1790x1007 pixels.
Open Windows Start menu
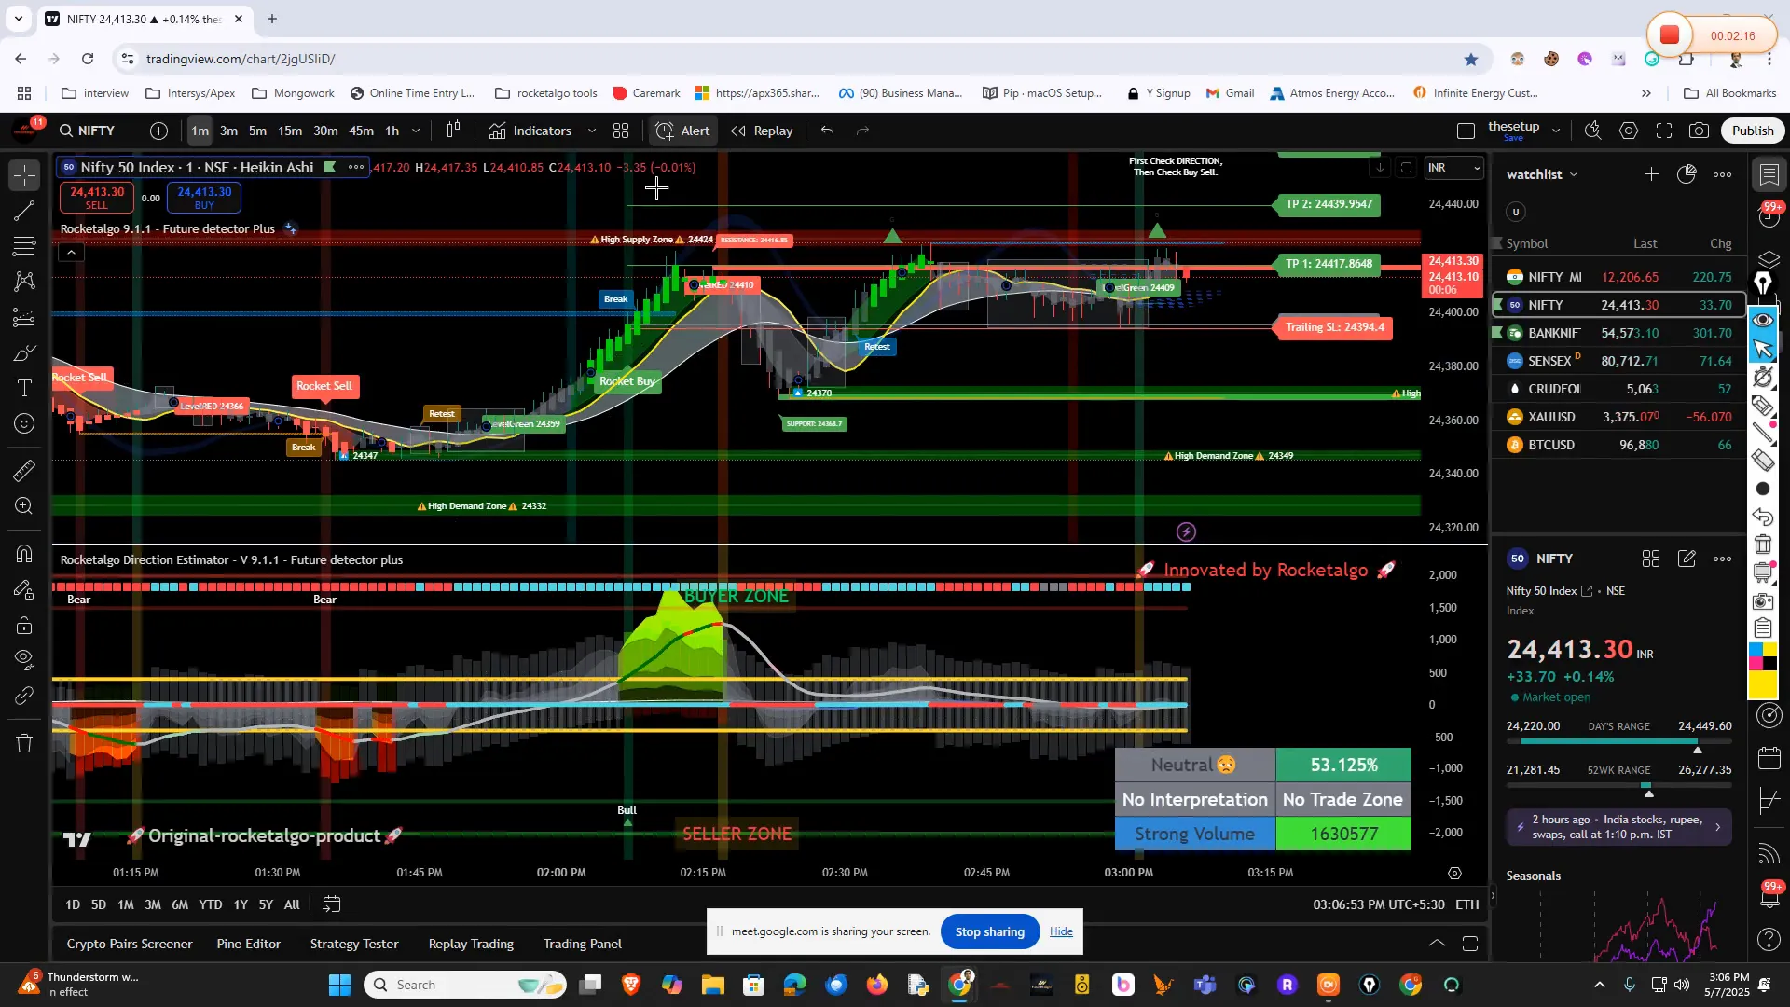(340, 985)
